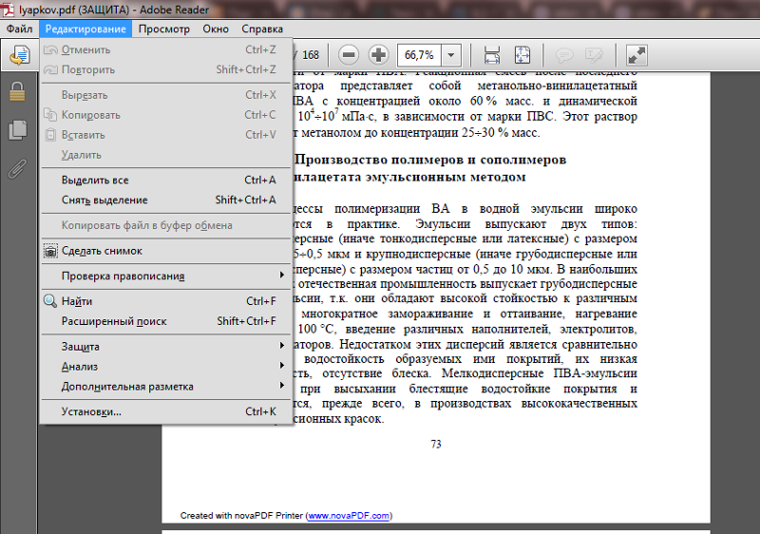Click the open file toolbar icon
Screen dimensions: 760x534
point(19,55)
